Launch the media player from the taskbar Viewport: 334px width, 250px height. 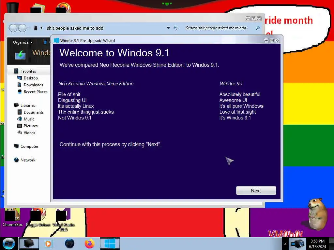coord(48,243)
